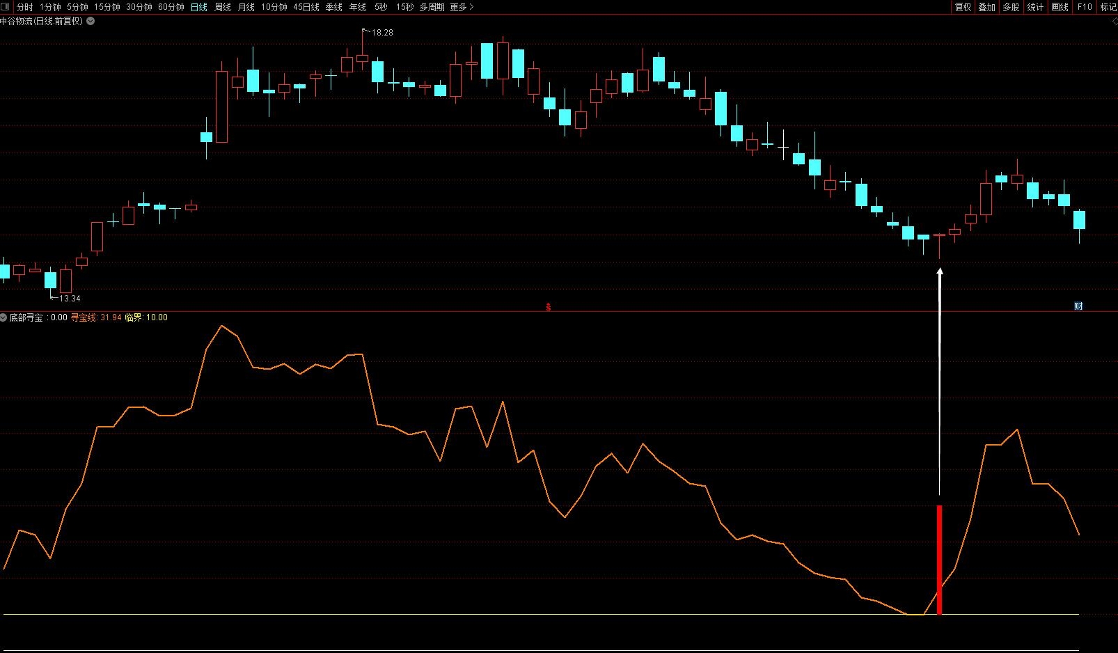Viewport: 1118px width, 653px height.
Task: Switch to 年线 yearly chart
Action: 358,7
